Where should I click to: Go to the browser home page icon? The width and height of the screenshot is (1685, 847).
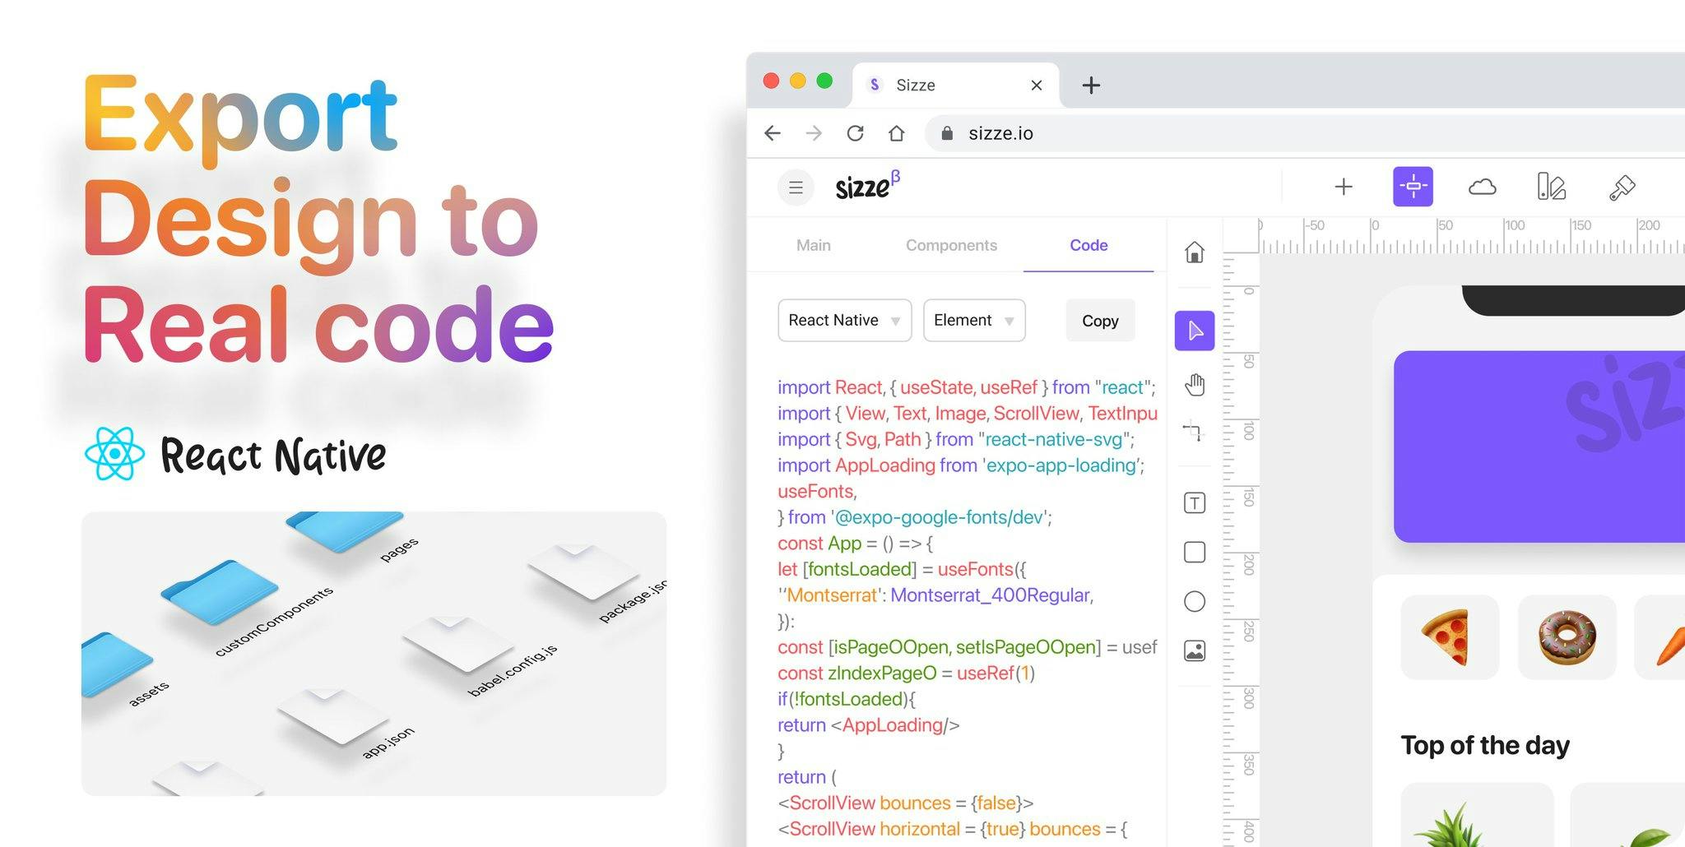coord(896,133)
